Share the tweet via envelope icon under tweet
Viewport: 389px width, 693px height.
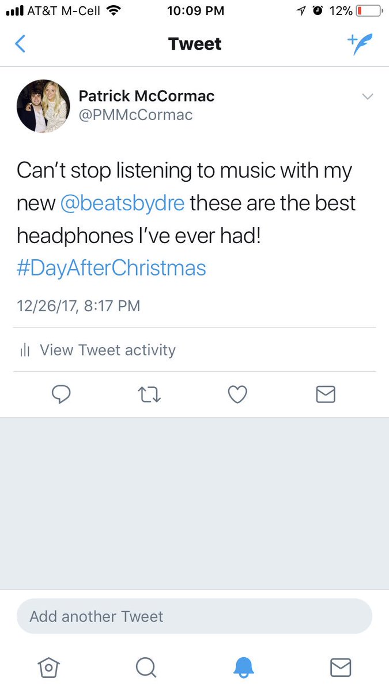[326, 394]
